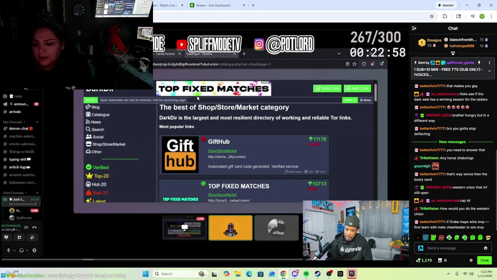This screenshot has height=280, width=497.
Task: Bookmark this page star icon
Action: [431, 16]
